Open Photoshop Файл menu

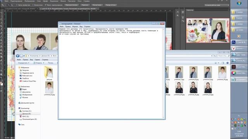(x=7, y=1)
